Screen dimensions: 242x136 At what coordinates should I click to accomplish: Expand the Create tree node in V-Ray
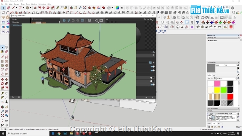tap(11, 19)
